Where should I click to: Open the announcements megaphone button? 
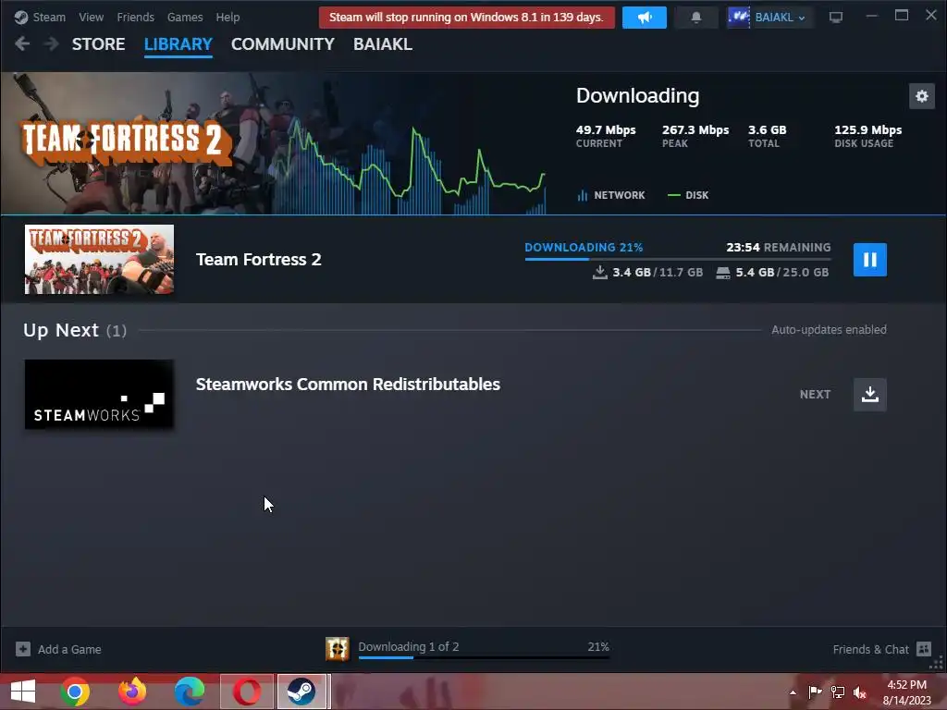tap(645, 18)
